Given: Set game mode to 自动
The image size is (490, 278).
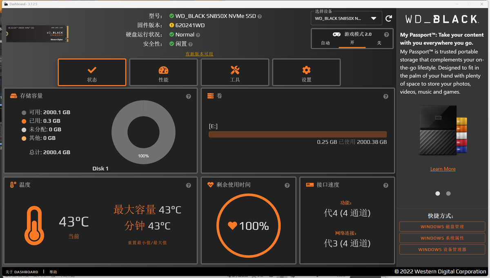Looking at the screenshot, I should (x=325, y=43).
